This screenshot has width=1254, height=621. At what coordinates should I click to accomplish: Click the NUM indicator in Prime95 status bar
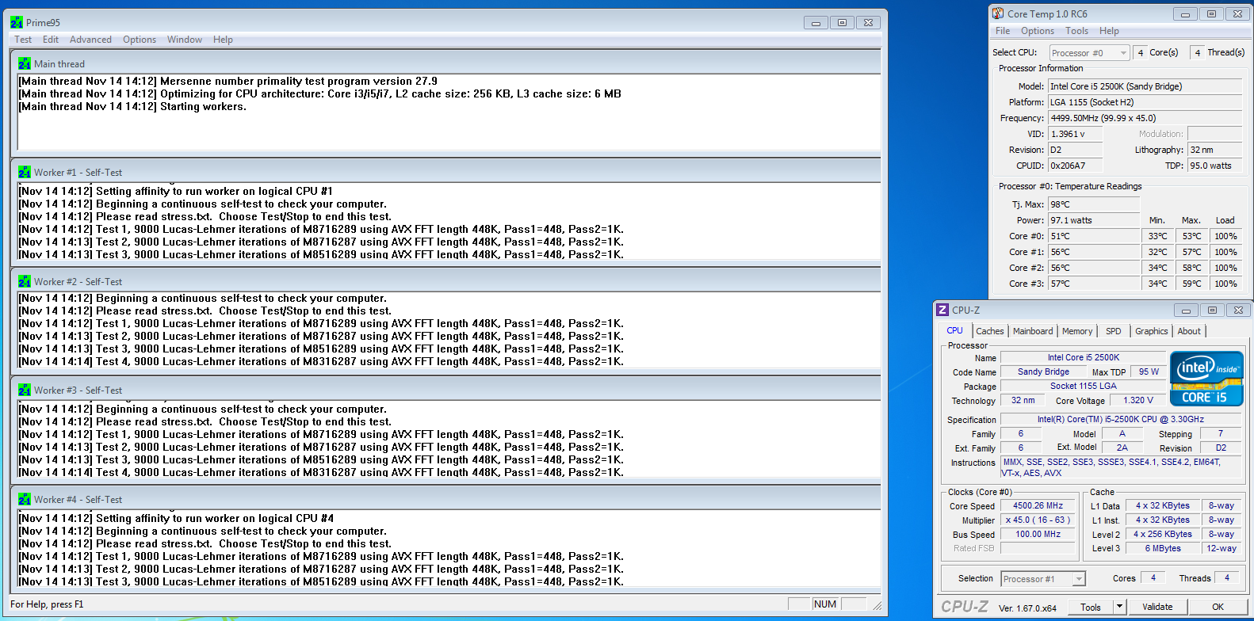(x=825, y=604)
